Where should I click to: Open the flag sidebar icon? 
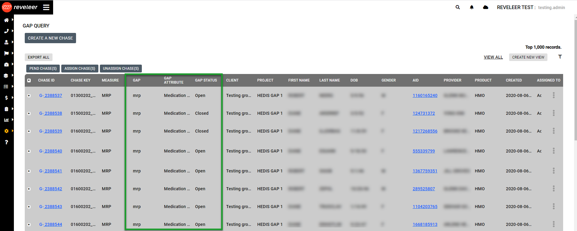coord(6,53)
